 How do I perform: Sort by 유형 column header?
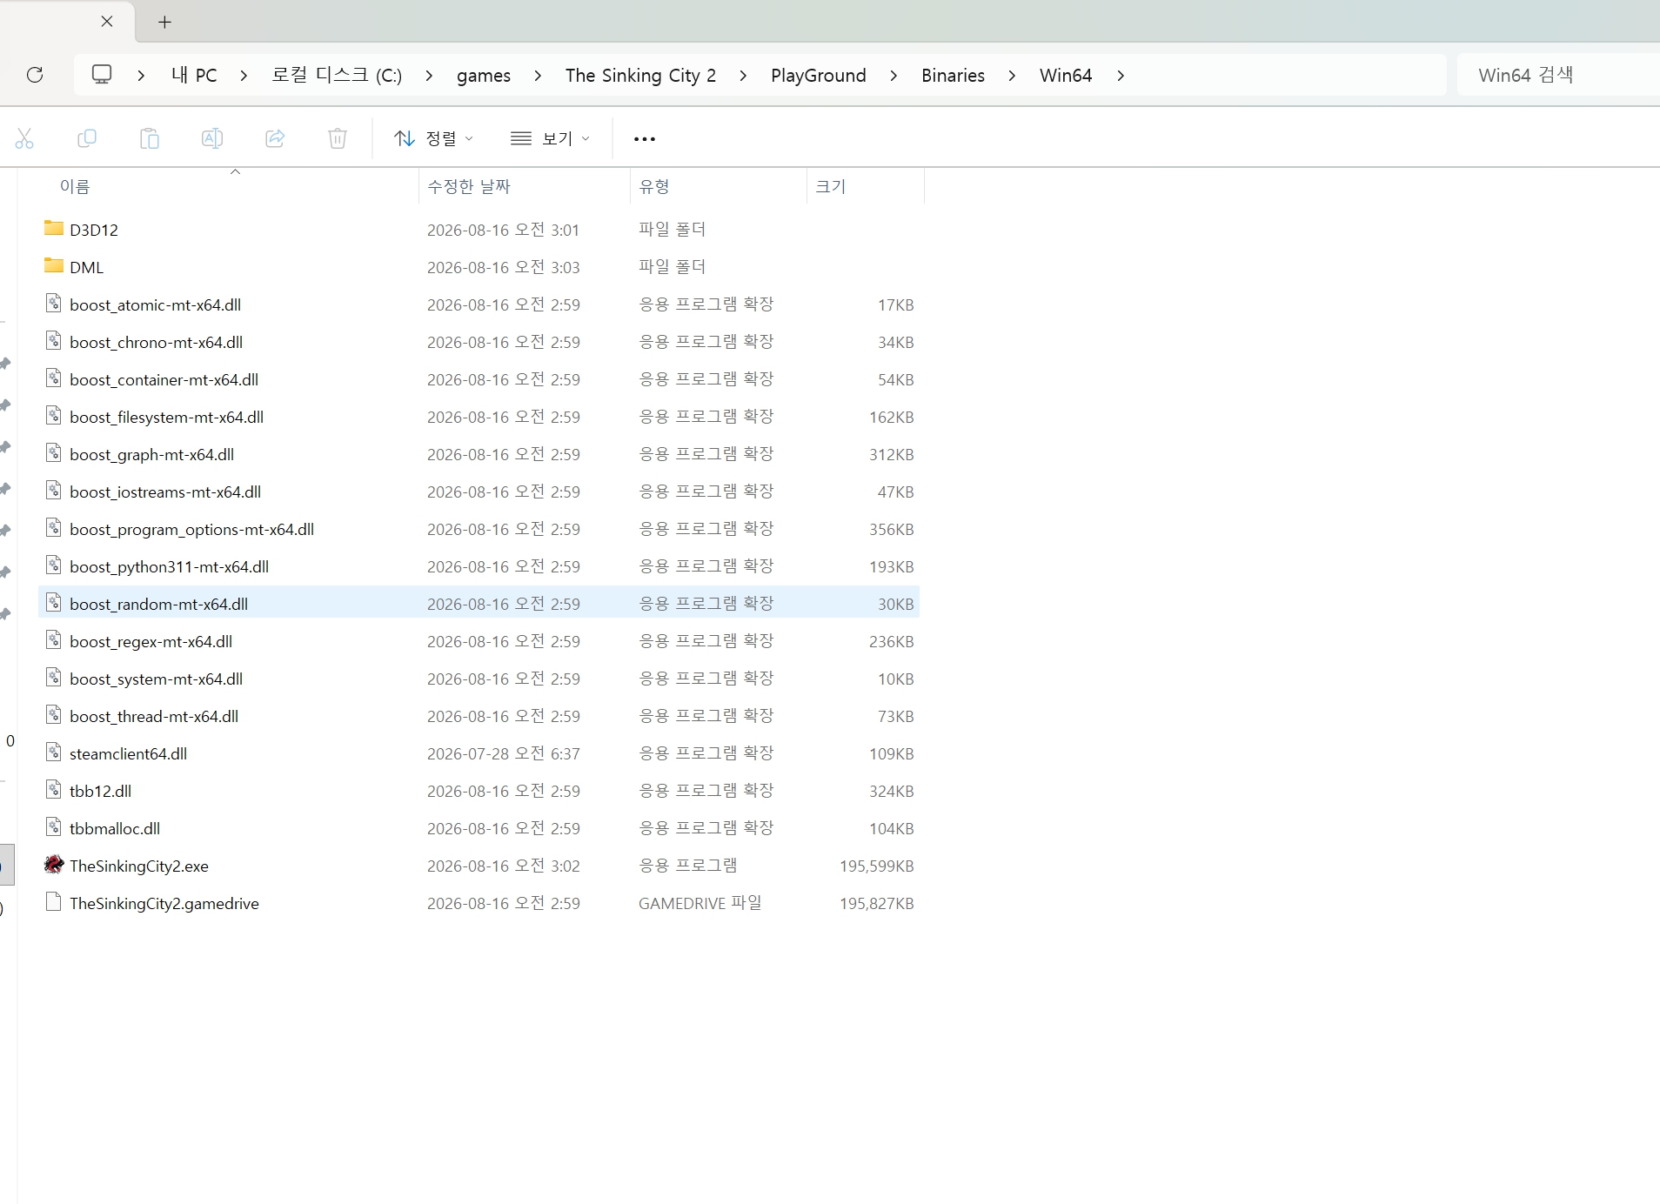[654, 186]
